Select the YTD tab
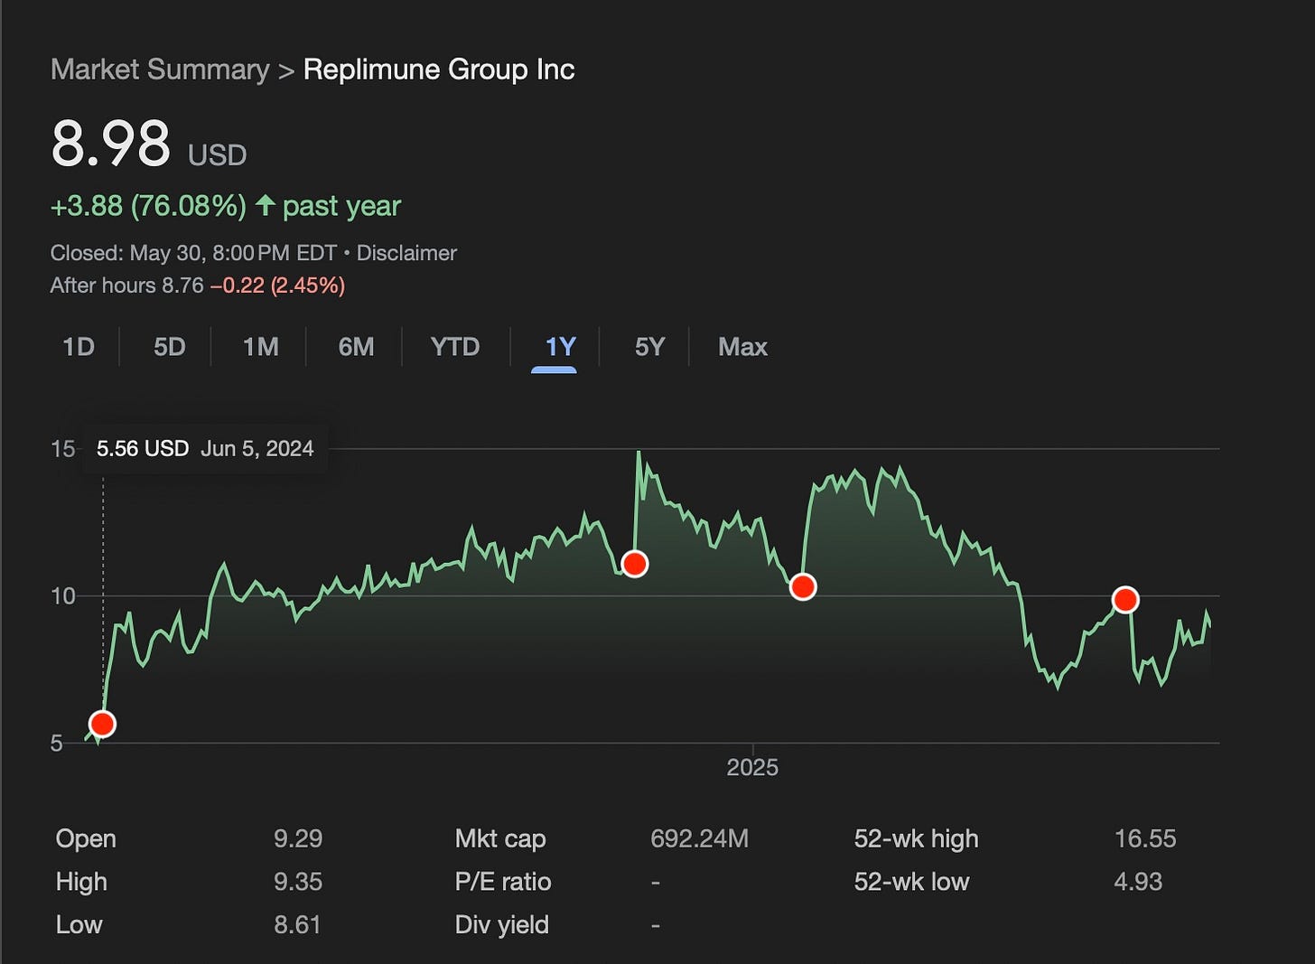 pos(455,347)
